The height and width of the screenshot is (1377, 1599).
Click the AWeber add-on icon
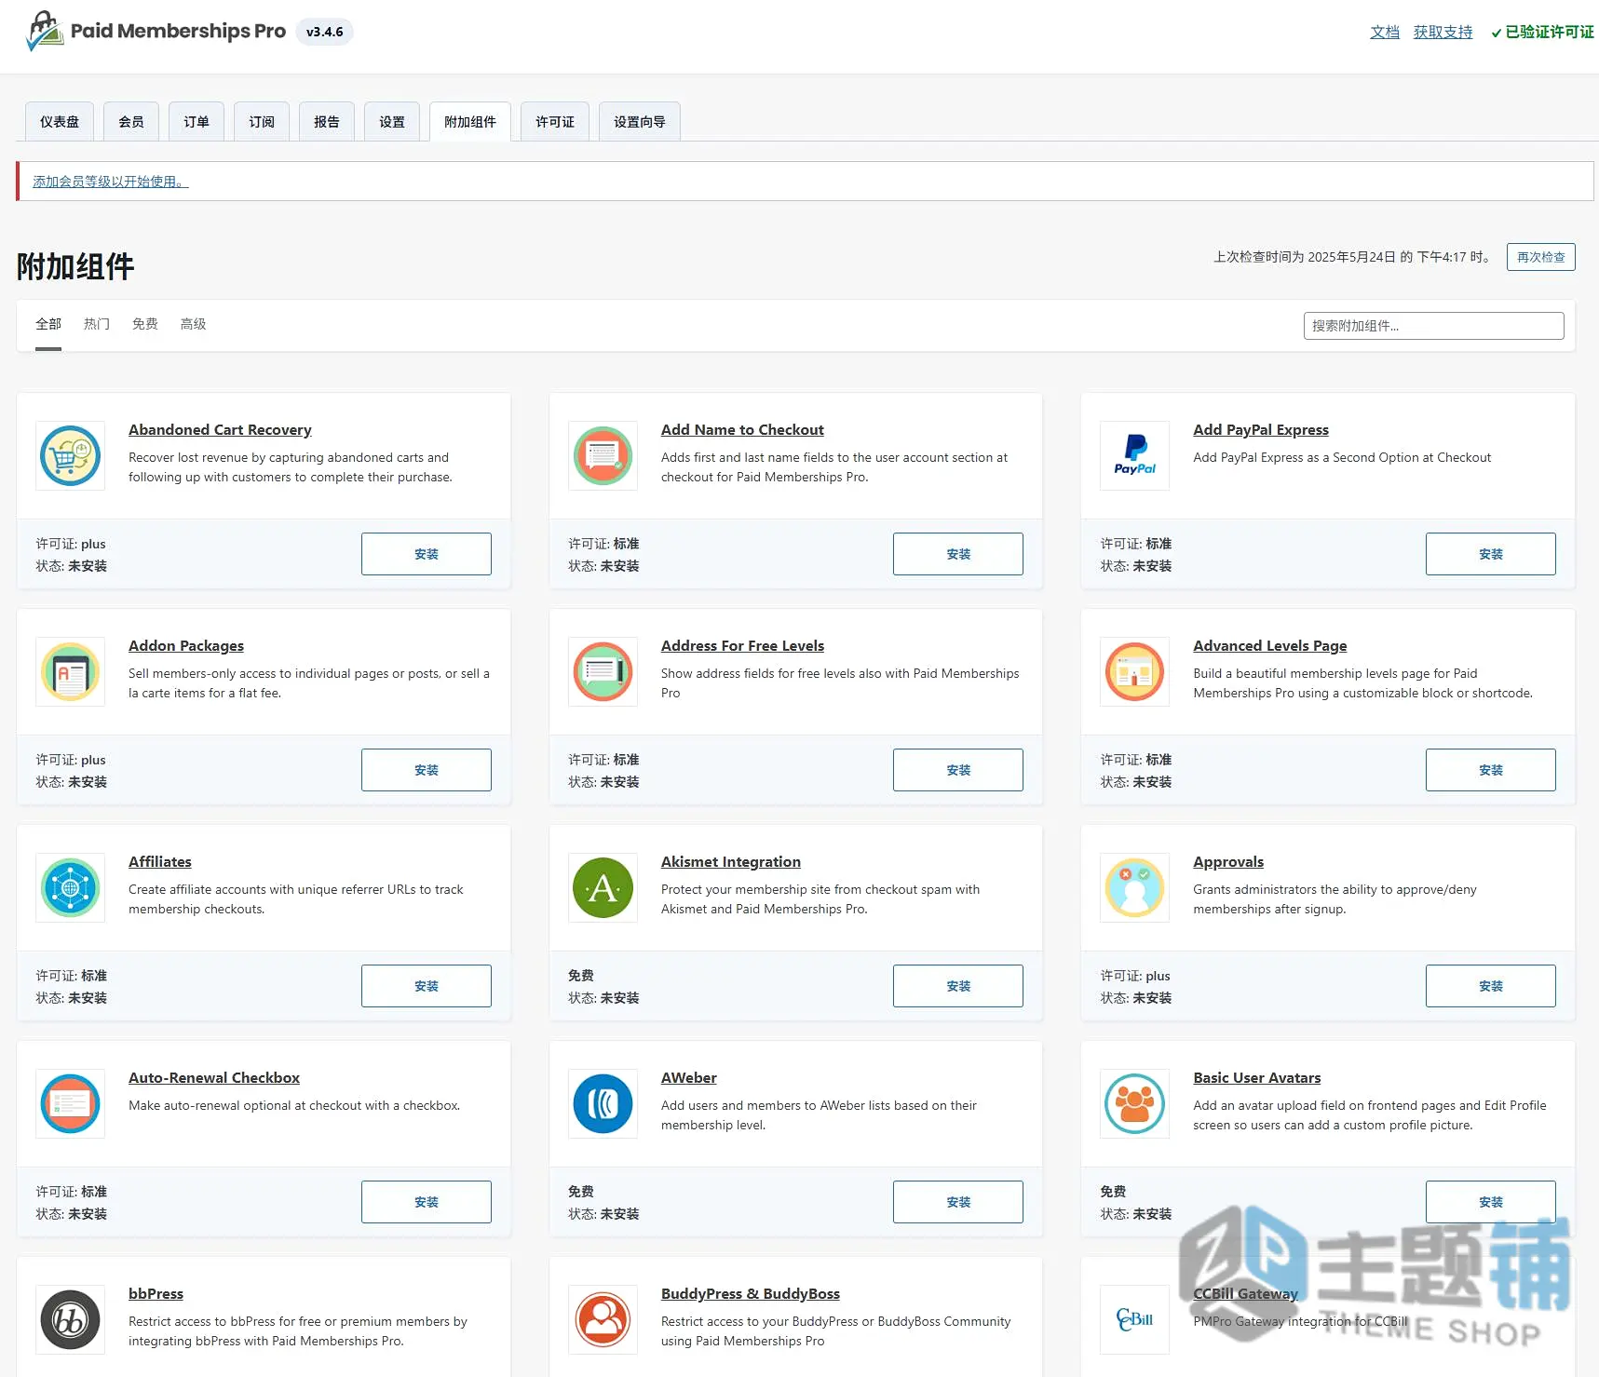tap(603, 1103)
